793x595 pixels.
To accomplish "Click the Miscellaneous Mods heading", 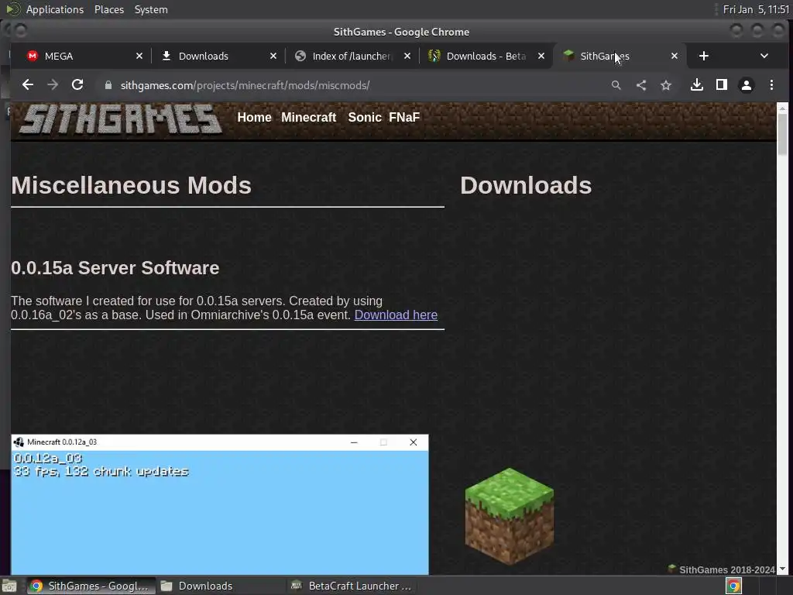I will (x=132, y=185).
